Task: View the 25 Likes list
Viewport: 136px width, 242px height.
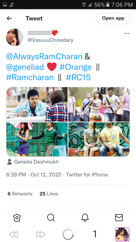Action: (x=49, y=194)
